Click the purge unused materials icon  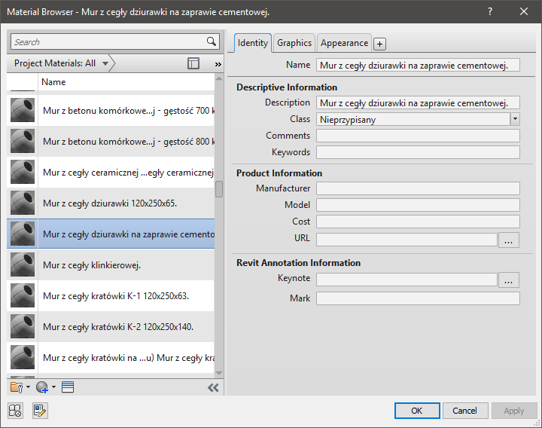coord(15,411)
